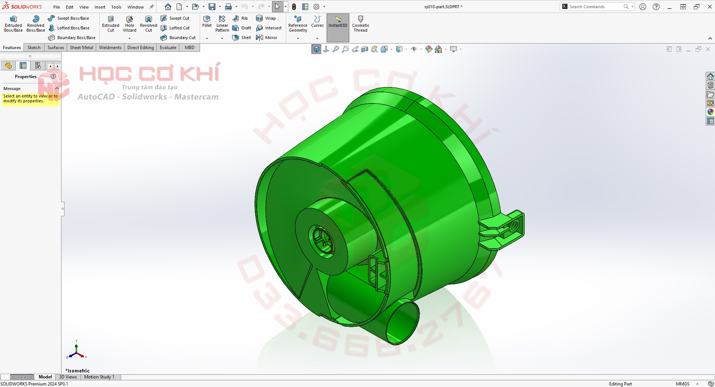Apply the Draft feature
The height and width of the screenshot is (387, 715).
click(x=241, y=28)
